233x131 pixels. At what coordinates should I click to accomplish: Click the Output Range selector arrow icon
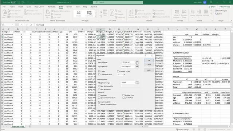click(137, 82)
